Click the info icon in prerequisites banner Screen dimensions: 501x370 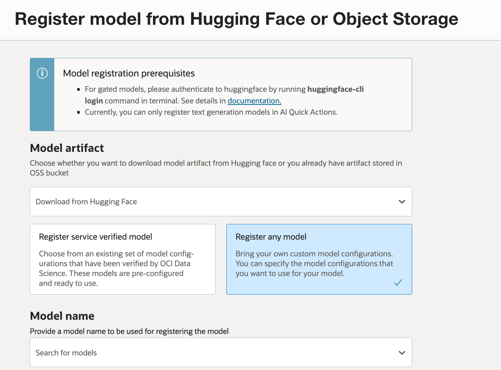[x=42, y=73]
